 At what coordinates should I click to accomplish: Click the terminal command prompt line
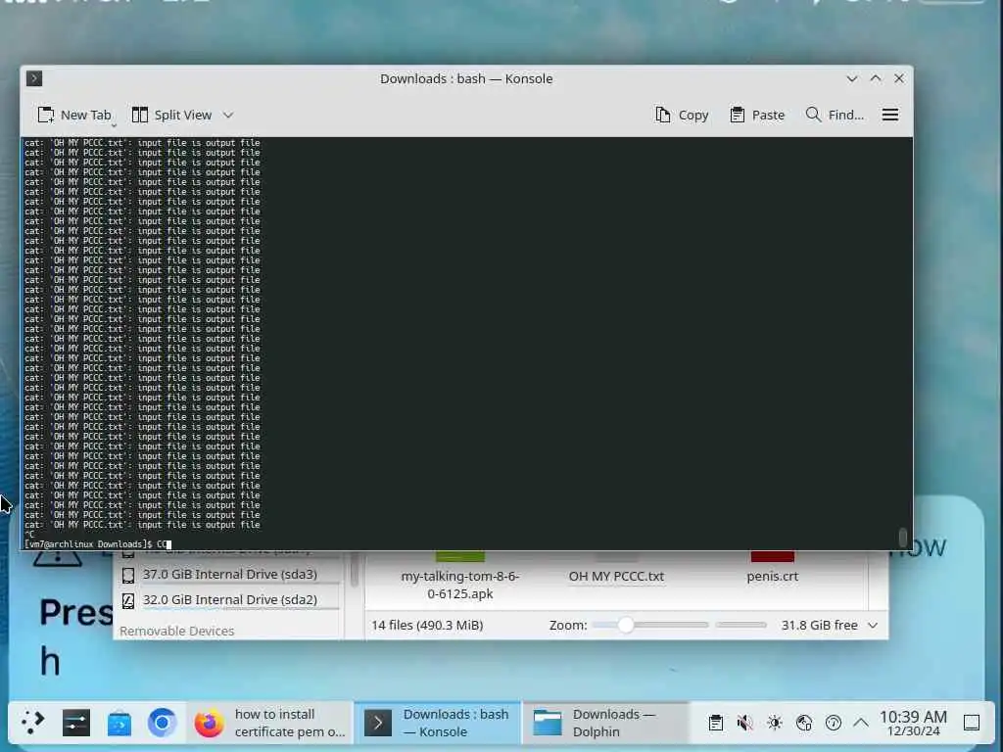point(98,544)
